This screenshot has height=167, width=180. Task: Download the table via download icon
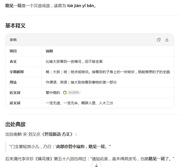pyautogui.click(x=167, y=40)
